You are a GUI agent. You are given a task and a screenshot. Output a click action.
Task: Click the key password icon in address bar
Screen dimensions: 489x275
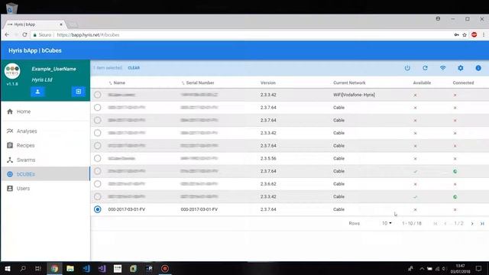456,35
